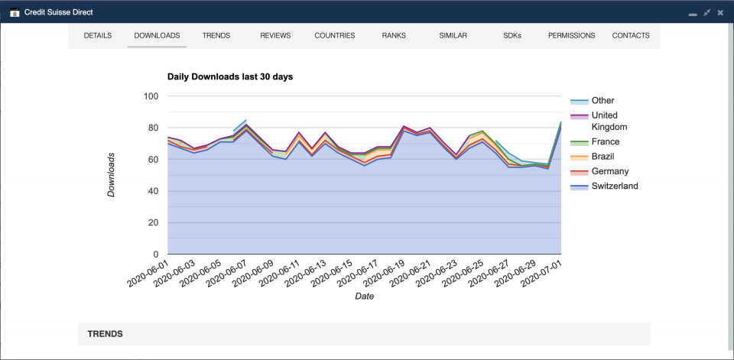Click the Credit Suisse Direct app icon
This screenshot has height=360, width=734.
(x=15, y=12)
